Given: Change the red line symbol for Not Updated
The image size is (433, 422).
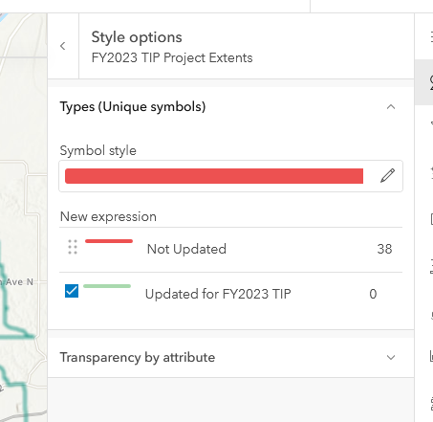Looking at the screenshot, I should (x=109, y=241).
